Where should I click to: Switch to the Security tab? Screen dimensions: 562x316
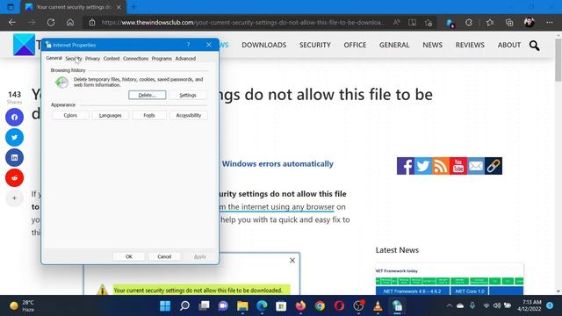(74, 59)
